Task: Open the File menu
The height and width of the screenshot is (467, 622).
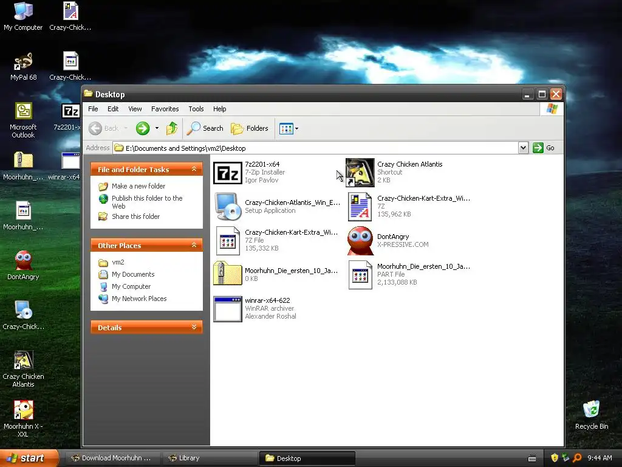Action: point(93,109)
